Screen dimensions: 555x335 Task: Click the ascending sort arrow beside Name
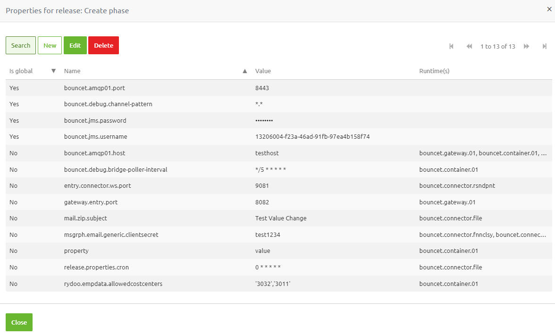[244, 71]
